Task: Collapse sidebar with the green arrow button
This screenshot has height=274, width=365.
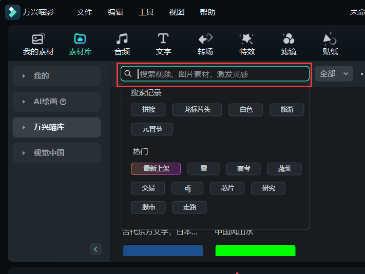Action: click(x=95, y=249)
